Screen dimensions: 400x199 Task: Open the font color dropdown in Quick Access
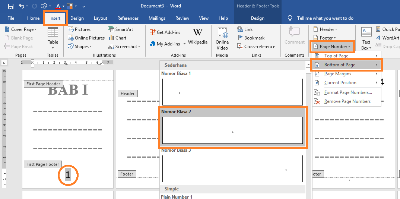tap(63, 6)
